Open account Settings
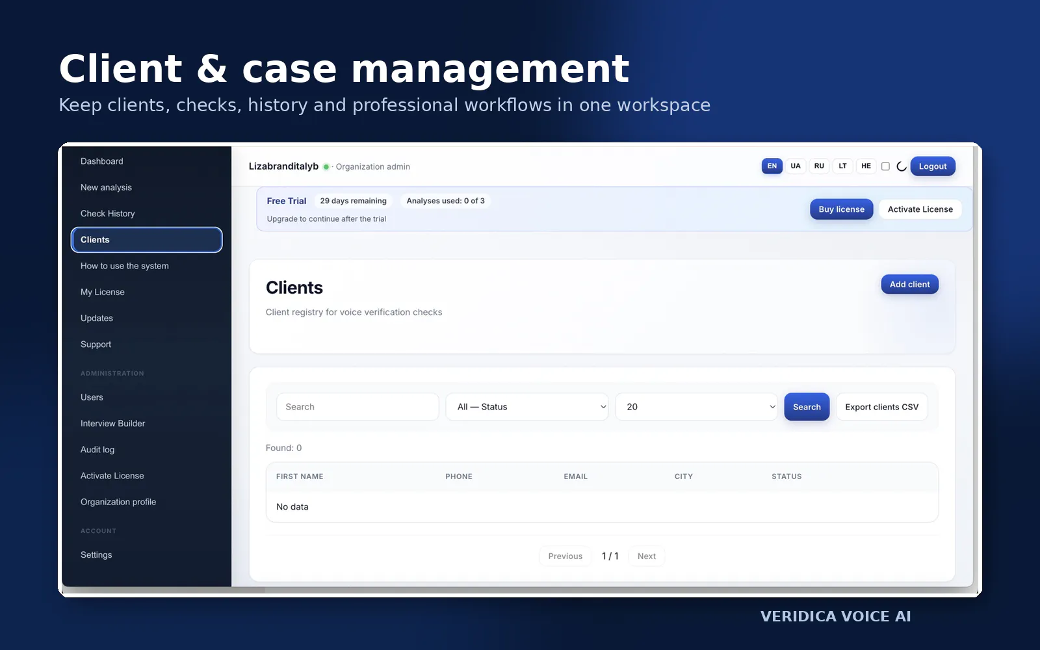This screenshot has width=1040, height=650. (x=146, y=554)
